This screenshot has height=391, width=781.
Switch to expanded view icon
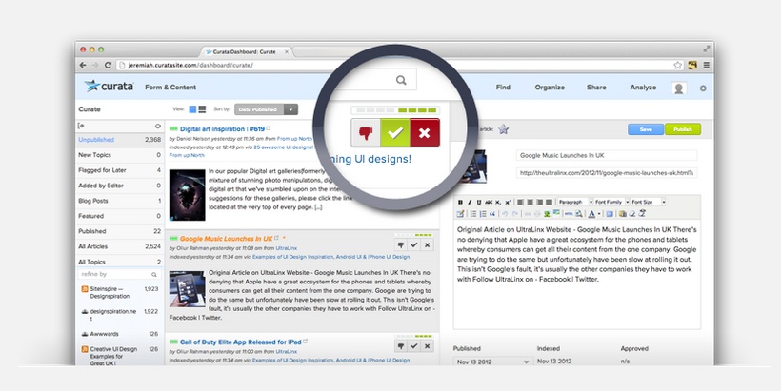pyautogui.click(x=192, y=109)
